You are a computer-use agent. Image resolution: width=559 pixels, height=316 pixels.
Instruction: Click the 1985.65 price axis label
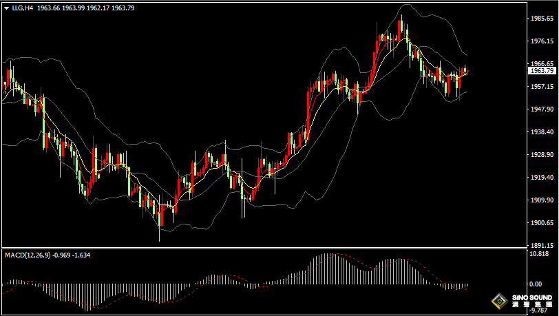point(543,19)
